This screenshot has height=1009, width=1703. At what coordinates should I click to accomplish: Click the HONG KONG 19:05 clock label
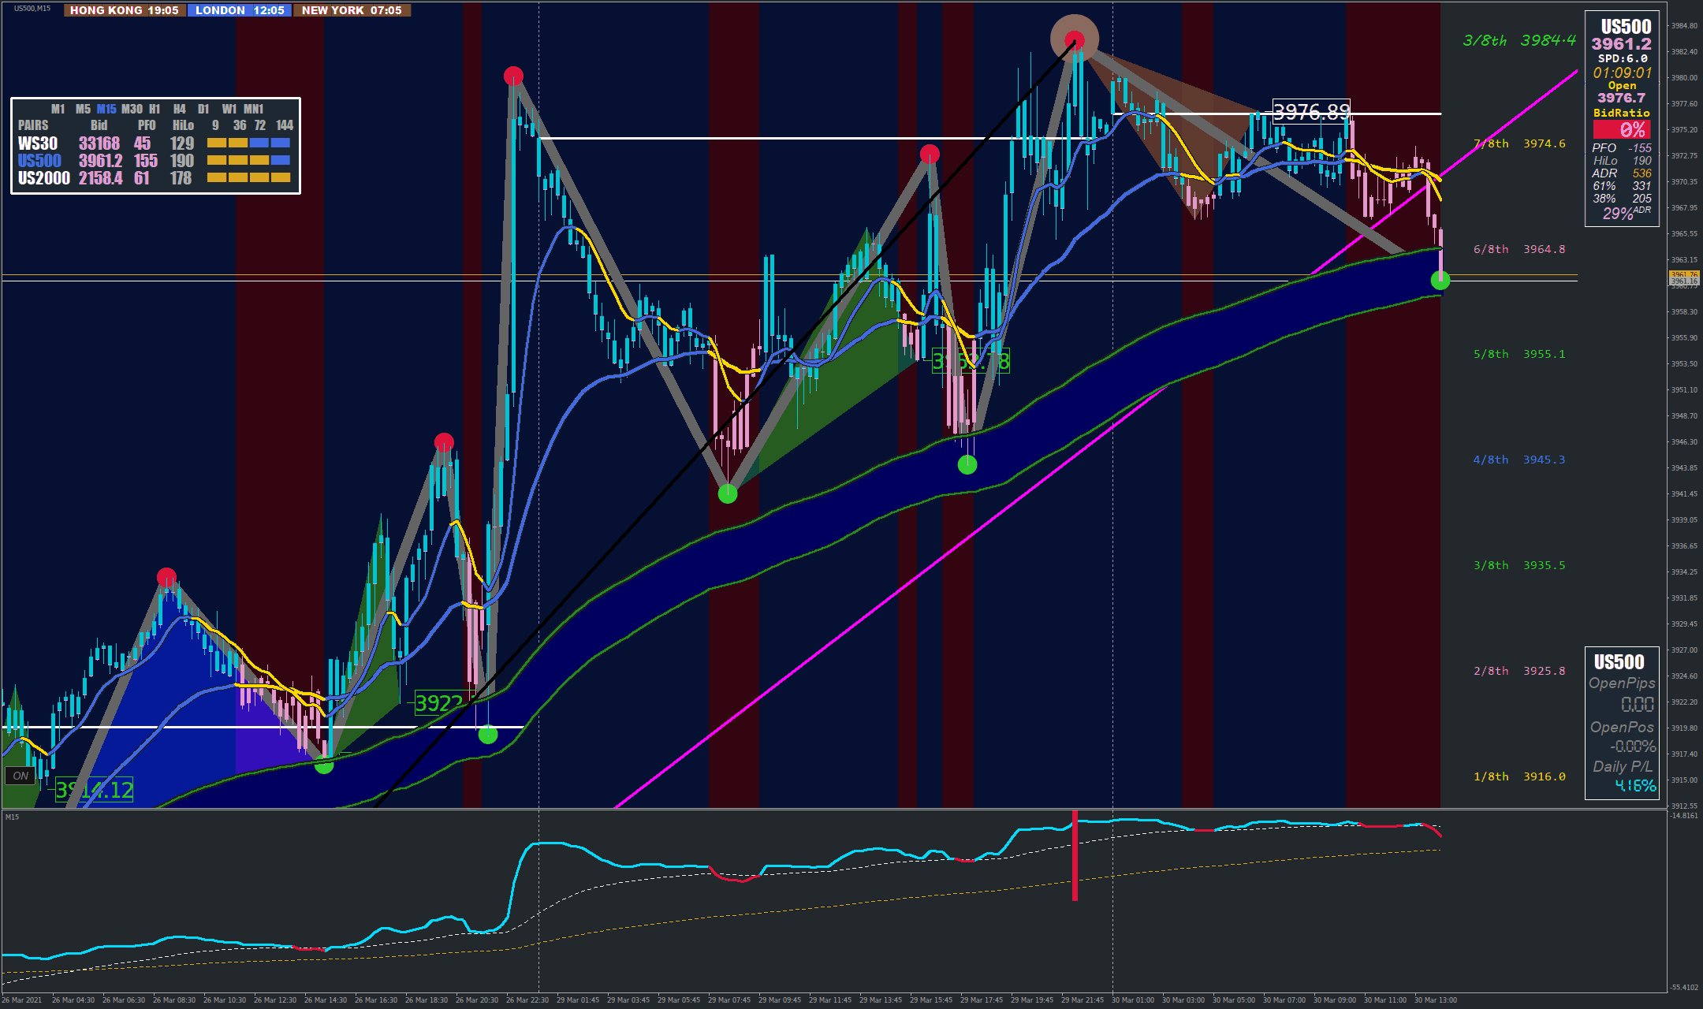125,10
